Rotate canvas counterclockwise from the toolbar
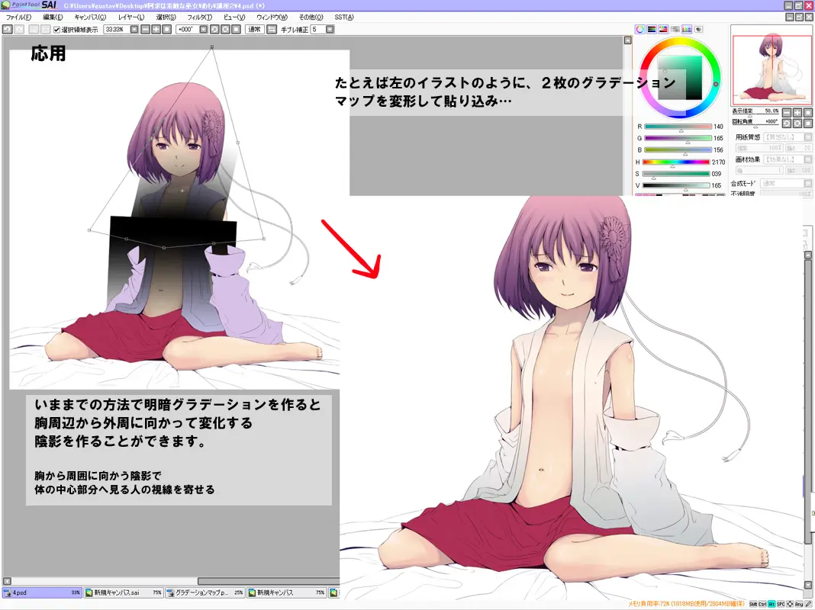 214,30
